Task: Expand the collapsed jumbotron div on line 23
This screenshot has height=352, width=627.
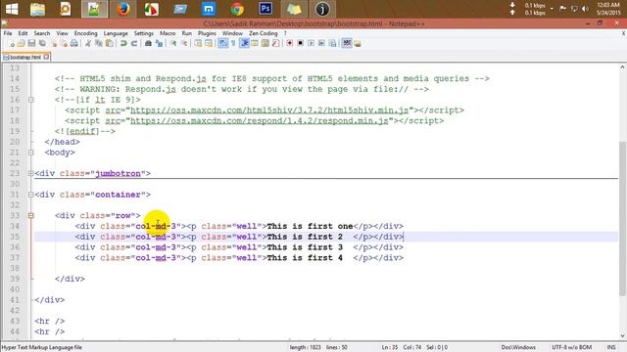Action: [30, 174]
